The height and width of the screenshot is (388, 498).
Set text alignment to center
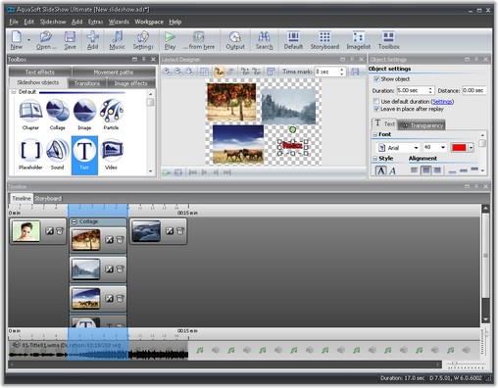[x=425, y=170]
